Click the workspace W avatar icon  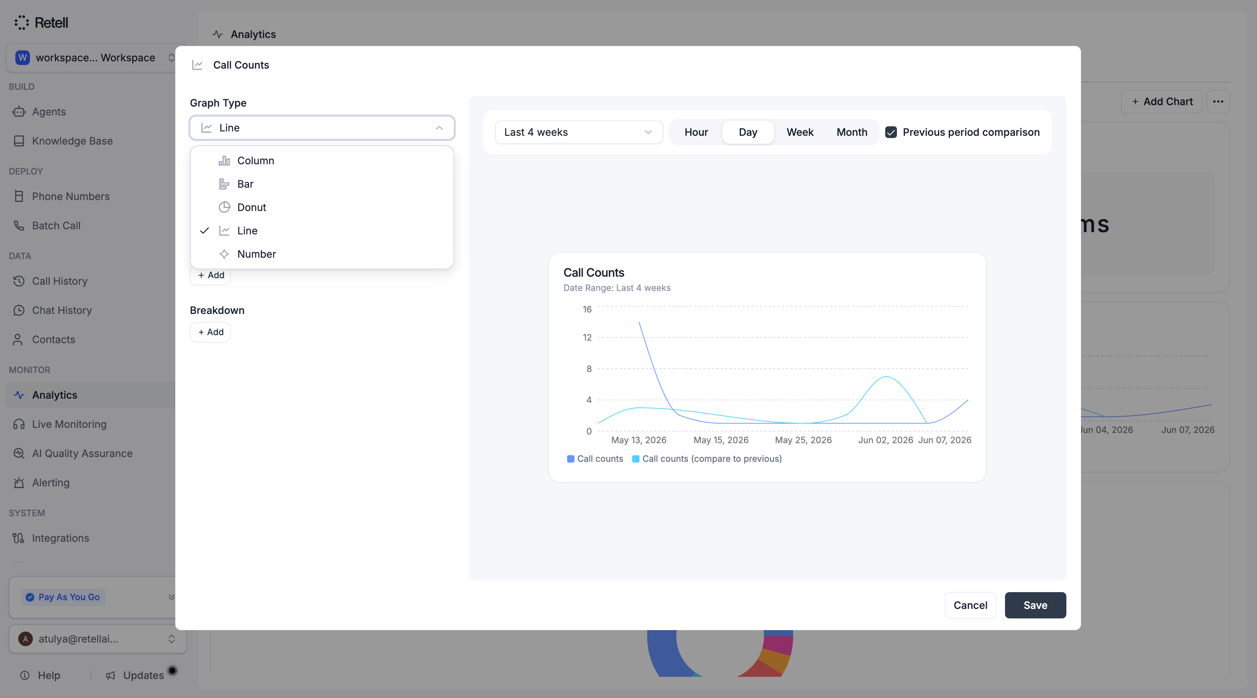pos(22,58)
